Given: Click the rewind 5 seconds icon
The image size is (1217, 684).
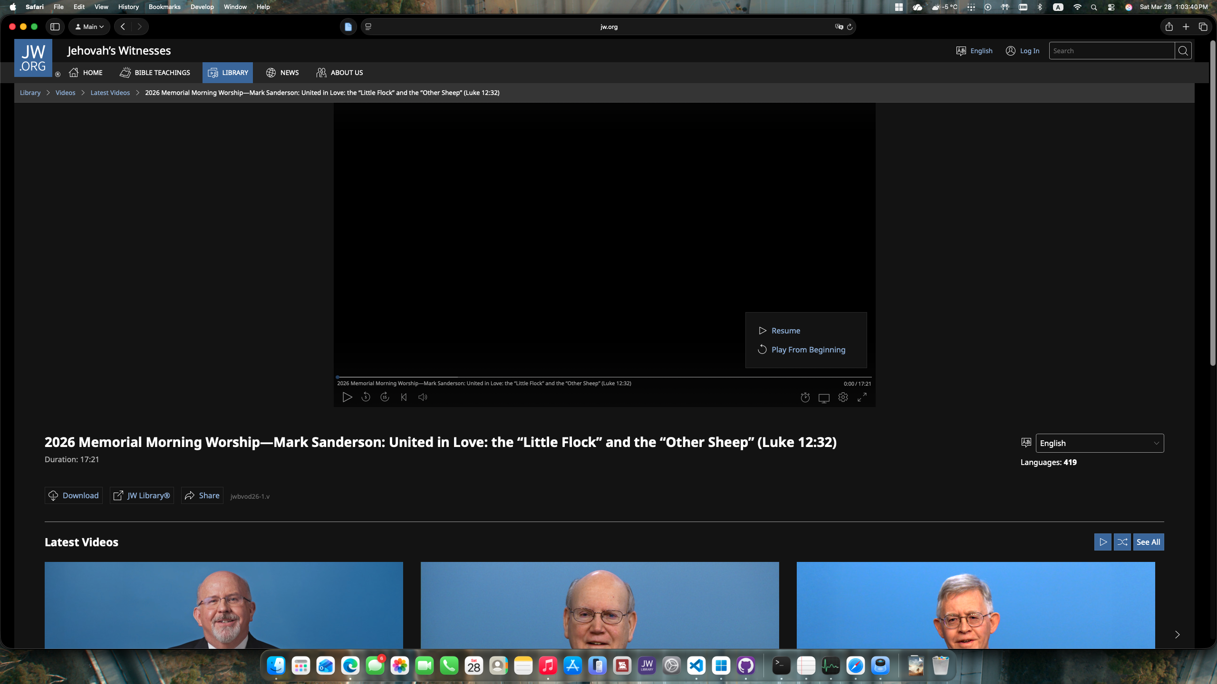Looking at the screenshot, I should [x=366, y=397].
